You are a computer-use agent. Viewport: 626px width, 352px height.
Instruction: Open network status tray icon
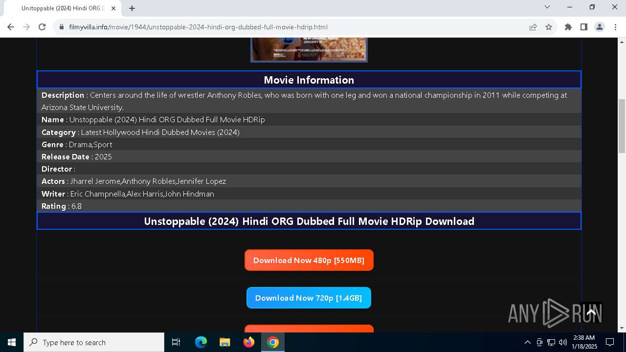551,342
